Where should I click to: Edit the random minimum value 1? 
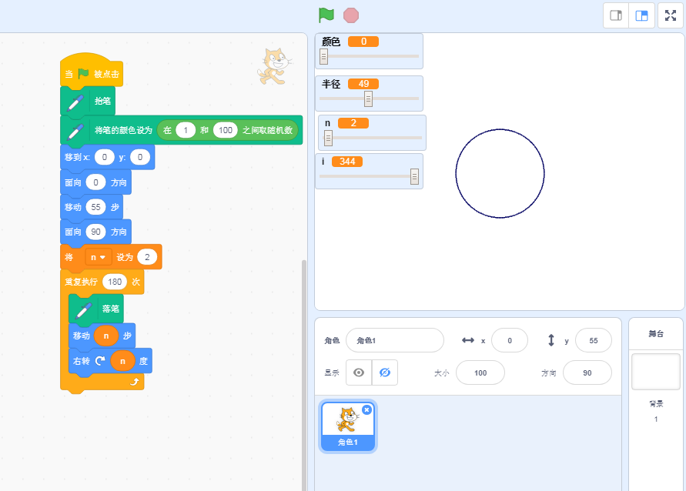pos(186,130)
